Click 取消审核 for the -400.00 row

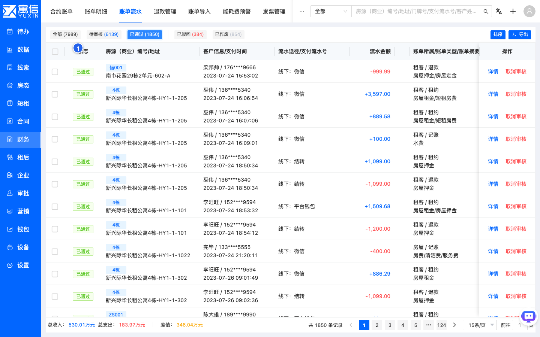[516, 251]
